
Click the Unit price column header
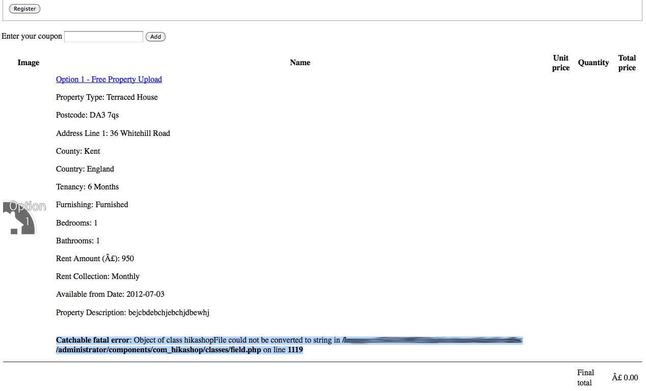click(x=561, y=63)
